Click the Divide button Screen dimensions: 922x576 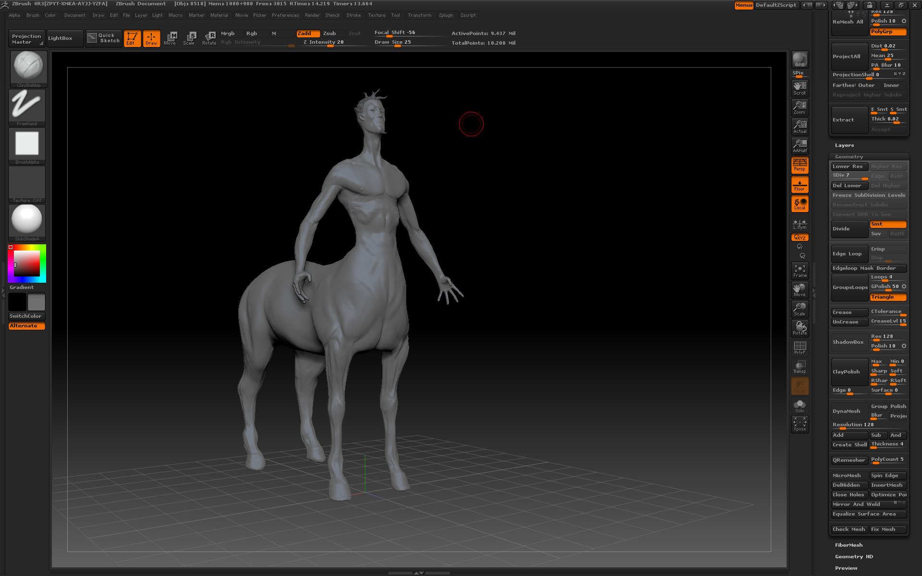tap(849, 229)
